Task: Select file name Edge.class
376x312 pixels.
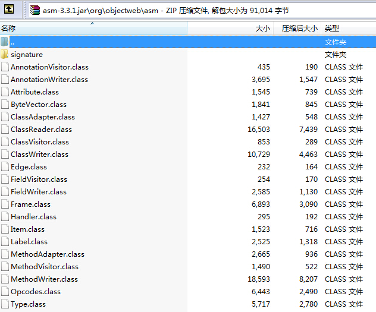Action: pos(29,166)
